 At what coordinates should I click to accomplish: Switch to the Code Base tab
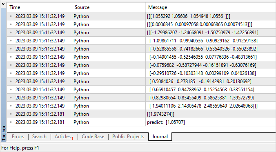[x=93, y=137]
